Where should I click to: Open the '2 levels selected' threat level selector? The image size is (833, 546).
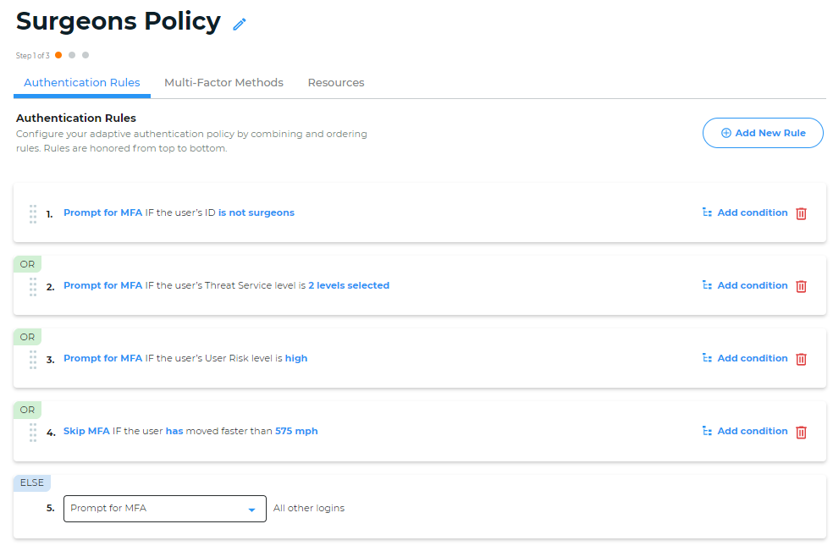348,286
